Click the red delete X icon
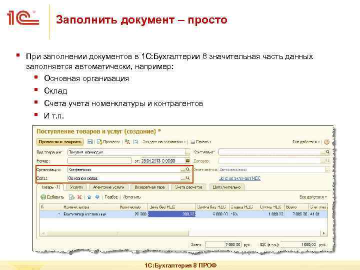The height and width of the screenshot is (270, 360). click(79, 197)
